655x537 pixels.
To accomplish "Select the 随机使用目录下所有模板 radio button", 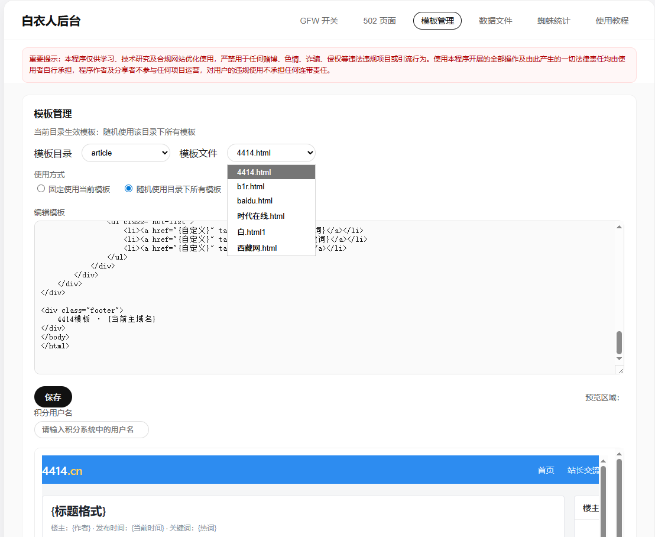I will pyautogui.click(x=129, y=189).
